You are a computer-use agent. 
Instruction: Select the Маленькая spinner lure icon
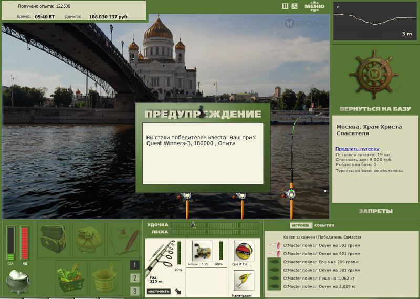pyautogui.click(x=244, y=281)
